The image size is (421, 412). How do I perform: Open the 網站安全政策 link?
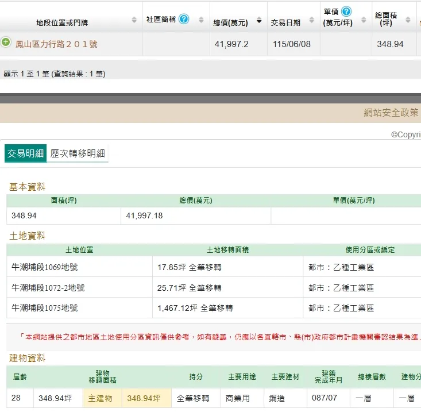[391, 113]
